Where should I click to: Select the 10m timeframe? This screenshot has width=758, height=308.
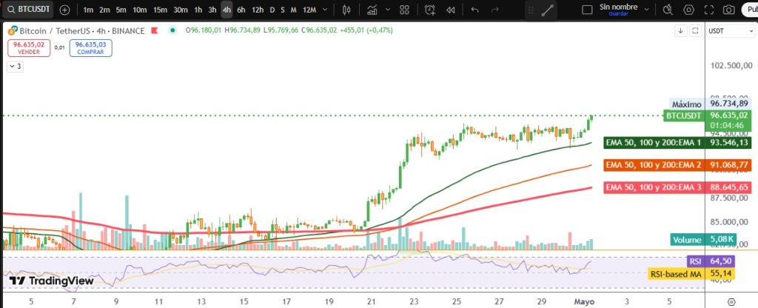pyautogui.click(x=139, y=10)
